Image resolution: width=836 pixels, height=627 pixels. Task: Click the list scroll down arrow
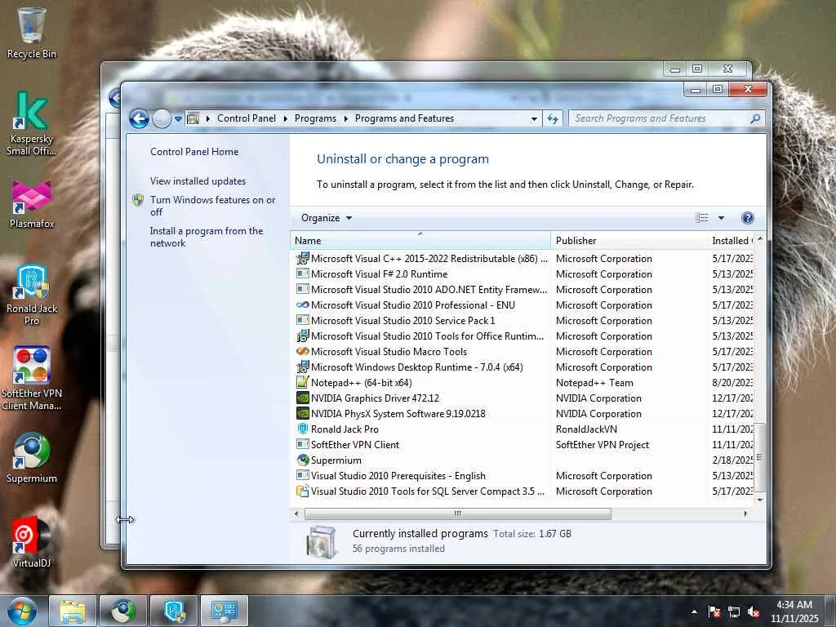[760, 500]
